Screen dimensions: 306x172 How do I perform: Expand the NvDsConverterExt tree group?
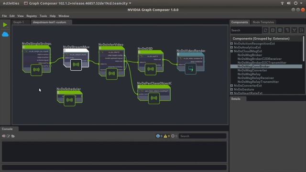[231, 86]
